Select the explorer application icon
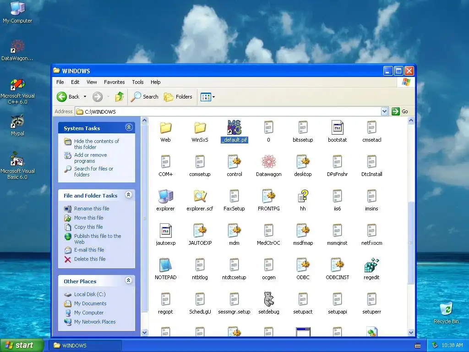 [165, 200]
